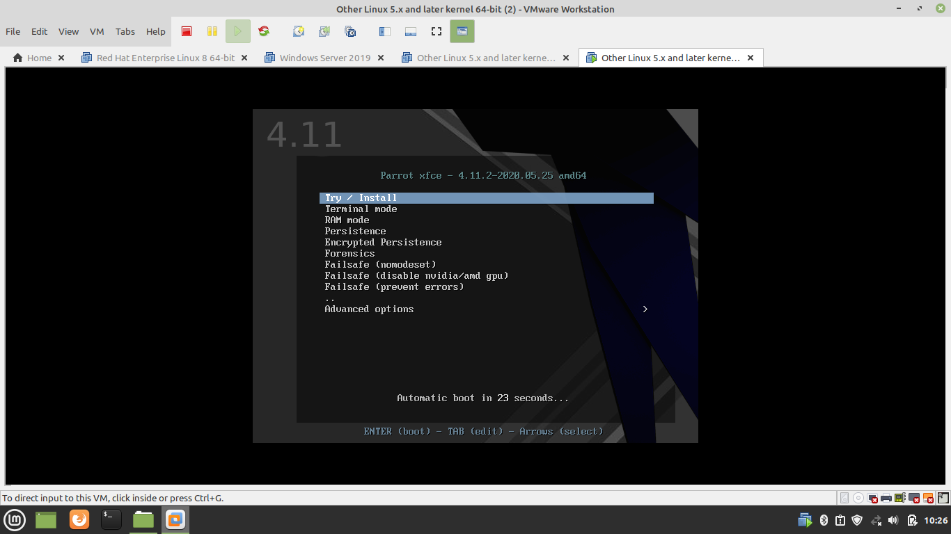The image size is (951, 534).
Task: Click the Parrot xfce version title
Action: (x=483, y=176)
